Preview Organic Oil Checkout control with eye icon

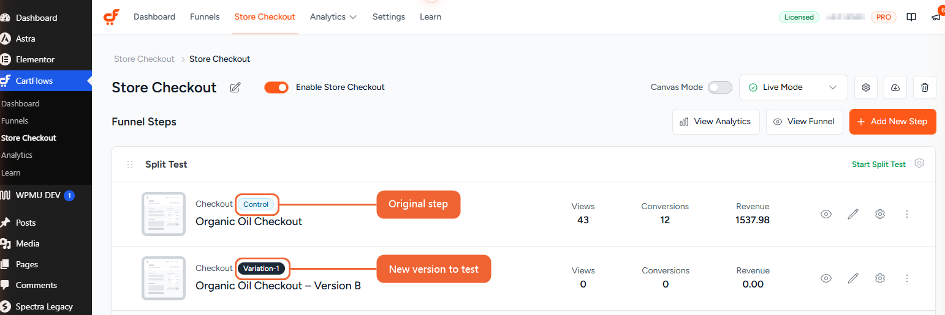coord(826,214)
